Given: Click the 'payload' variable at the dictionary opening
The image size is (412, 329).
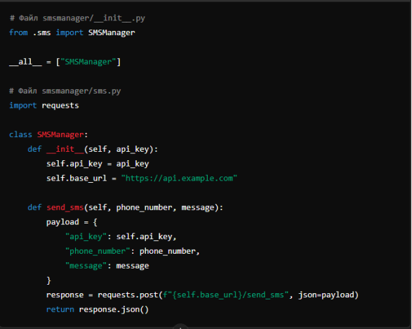Looking at the screenshot, I should (x=62, y=222).
